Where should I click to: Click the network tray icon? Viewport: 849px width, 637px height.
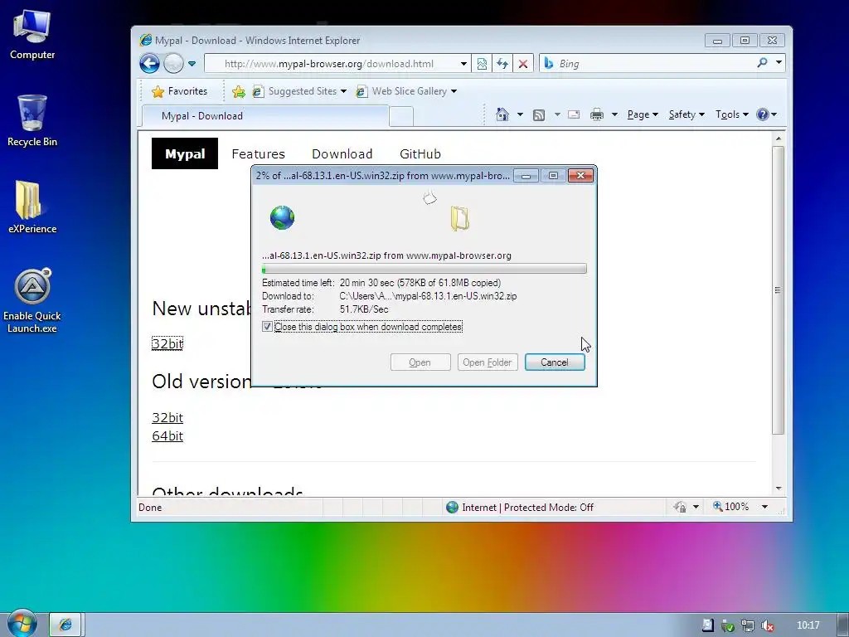[748, 625]
